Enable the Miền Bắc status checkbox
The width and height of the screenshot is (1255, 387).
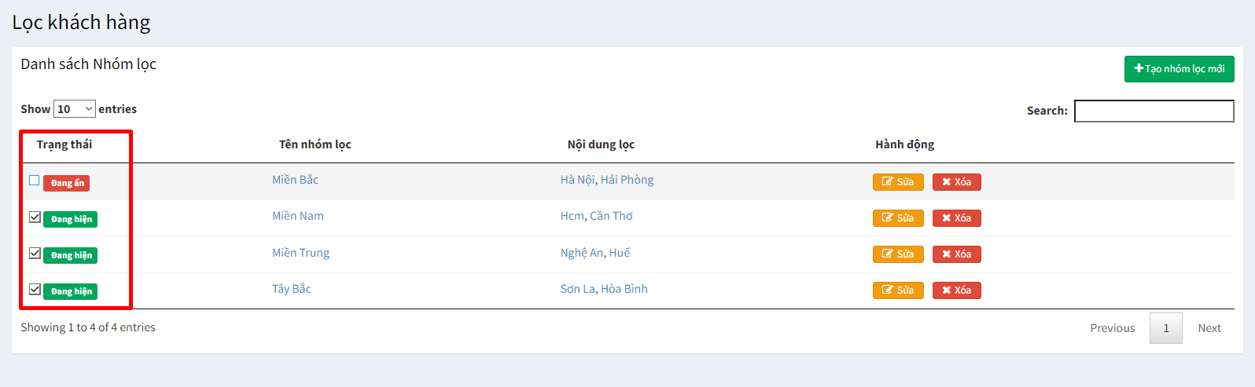[35, 181]
